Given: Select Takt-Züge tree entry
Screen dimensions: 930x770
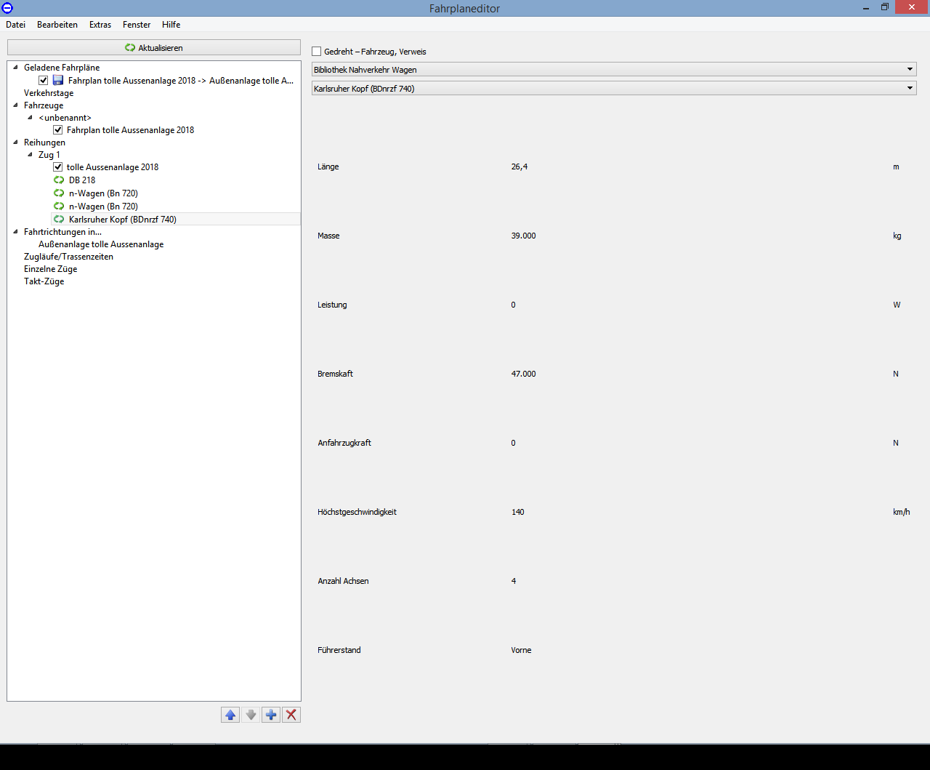Looking at the screenshot, I should pos(44,281).
